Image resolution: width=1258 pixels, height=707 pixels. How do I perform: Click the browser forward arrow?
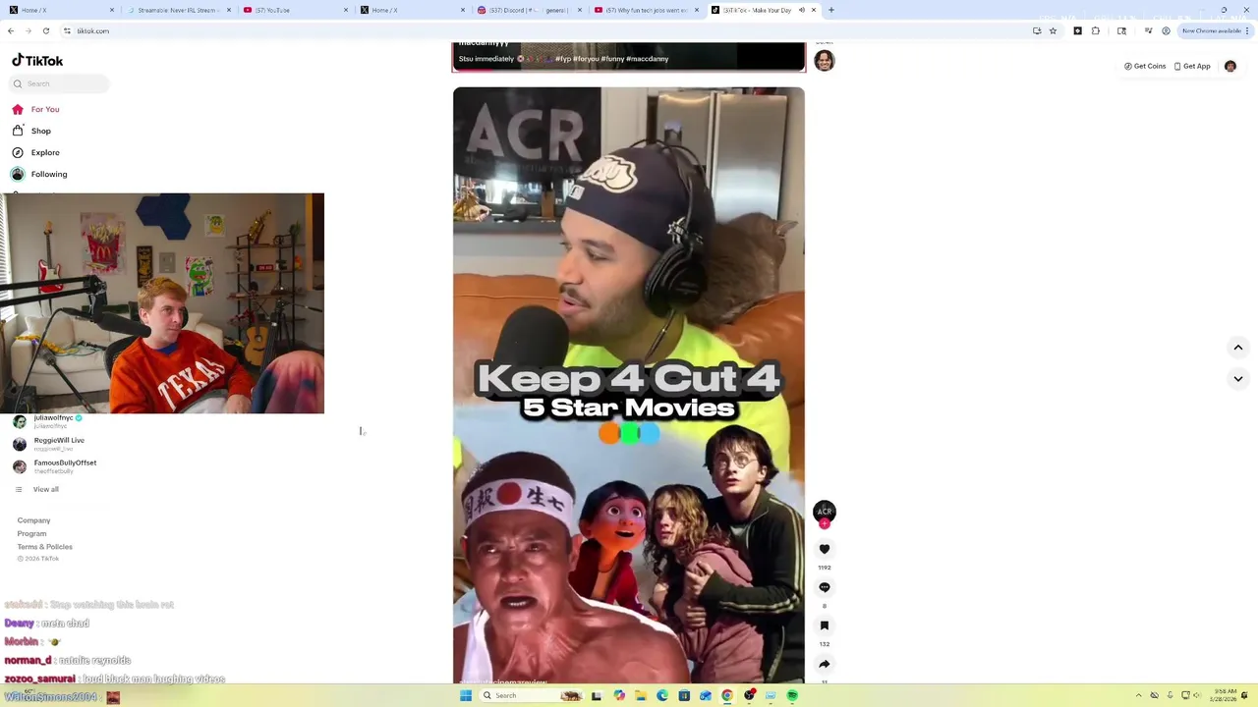coord(28,30)
